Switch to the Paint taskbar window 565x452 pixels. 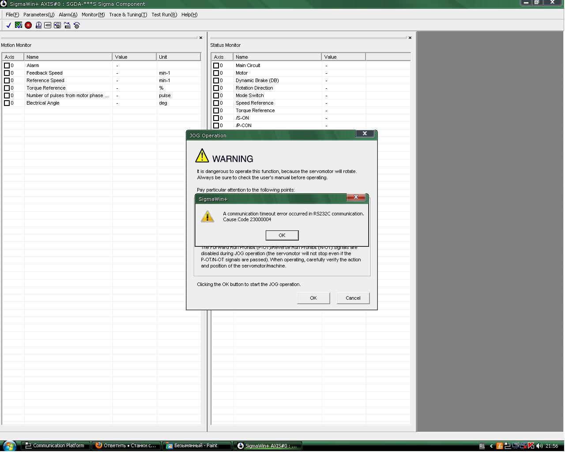pos(197,446)
